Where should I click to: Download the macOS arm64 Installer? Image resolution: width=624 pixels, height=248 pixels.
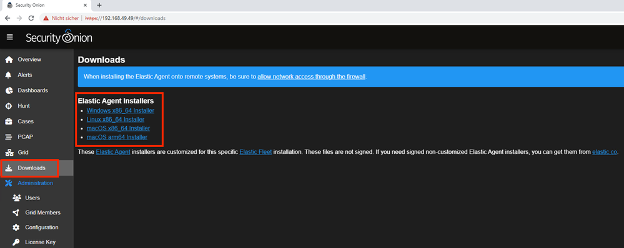point(117,137)
